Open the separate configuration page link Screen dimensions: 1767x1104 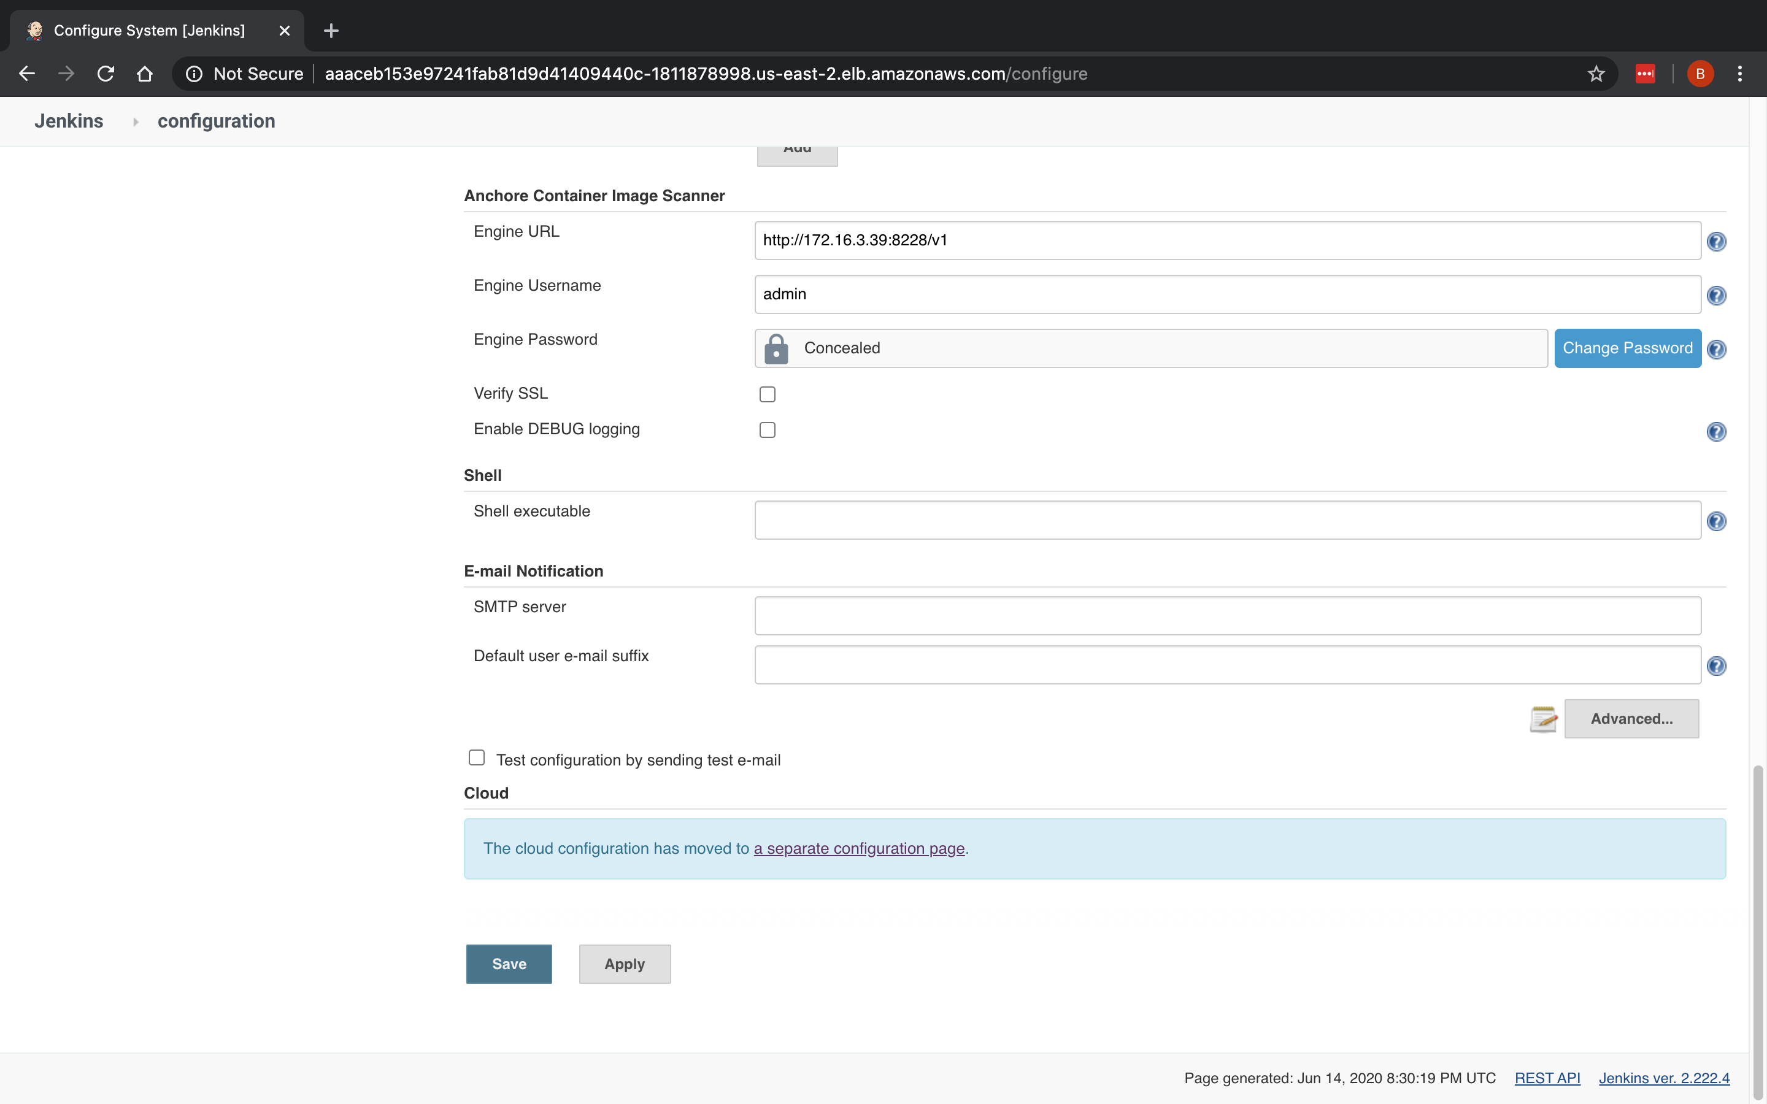click(860, 848)
